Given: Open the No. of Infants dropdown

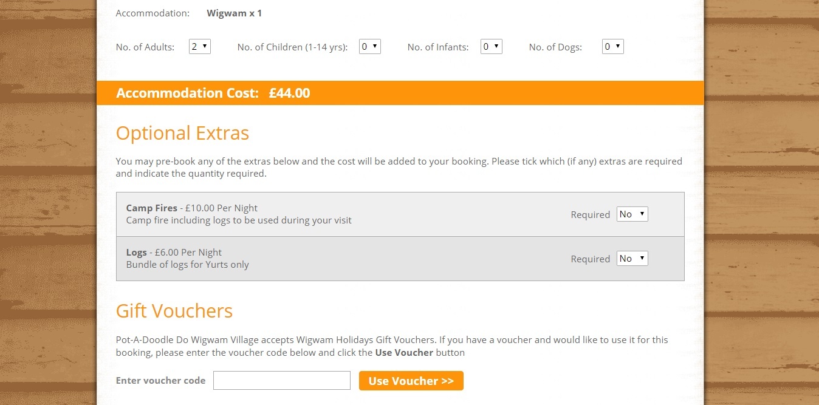Looking at the screenshot, I should 492,47.
